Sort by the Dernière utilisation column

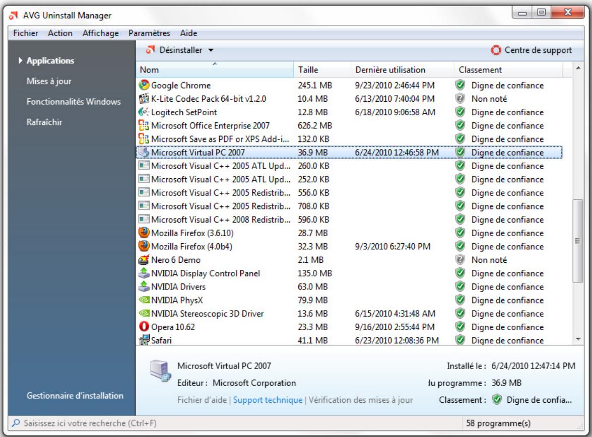[x=403, y=70]
